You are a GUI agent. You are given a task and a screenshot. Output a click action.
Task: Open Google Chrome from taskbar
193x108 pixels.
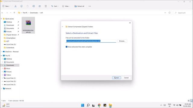click(x=99, y=105)
